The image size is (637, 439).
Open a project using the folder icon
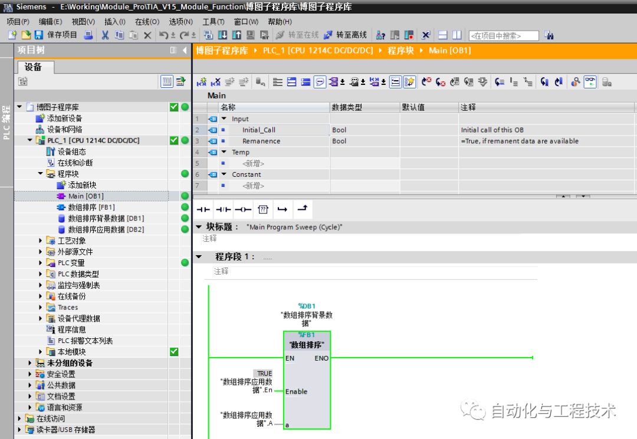(26, 35)
